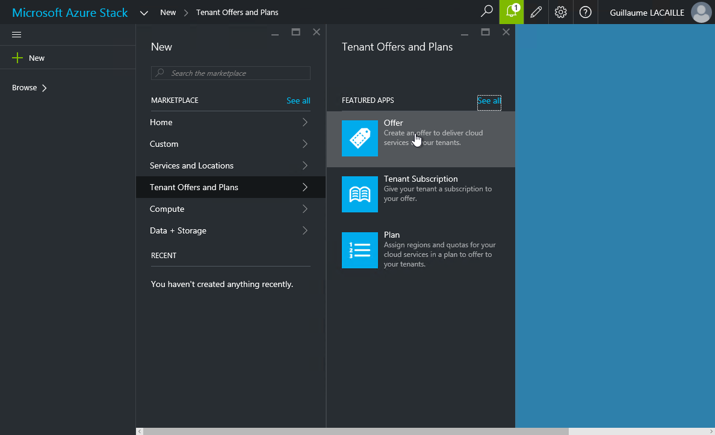Click See all next to FEATURED APPS

pyautogui.click(x=489, y=100)
